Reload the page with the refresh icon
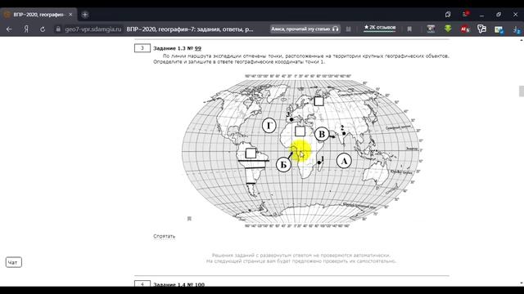This screenshot has width=524, height=294. 43,29
